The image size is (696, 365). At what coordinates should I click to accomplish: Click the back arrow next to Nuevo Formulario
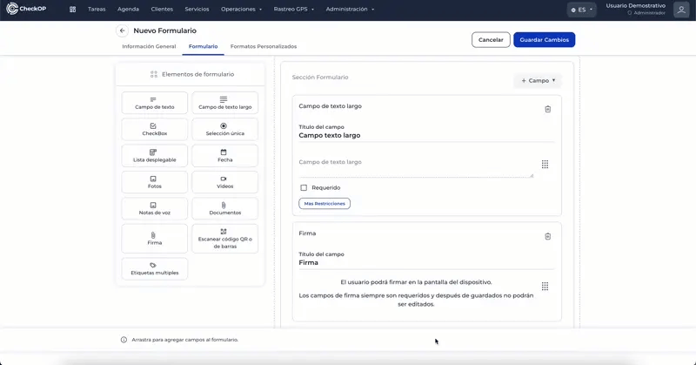pyautogui.click(x=122, y=30)
